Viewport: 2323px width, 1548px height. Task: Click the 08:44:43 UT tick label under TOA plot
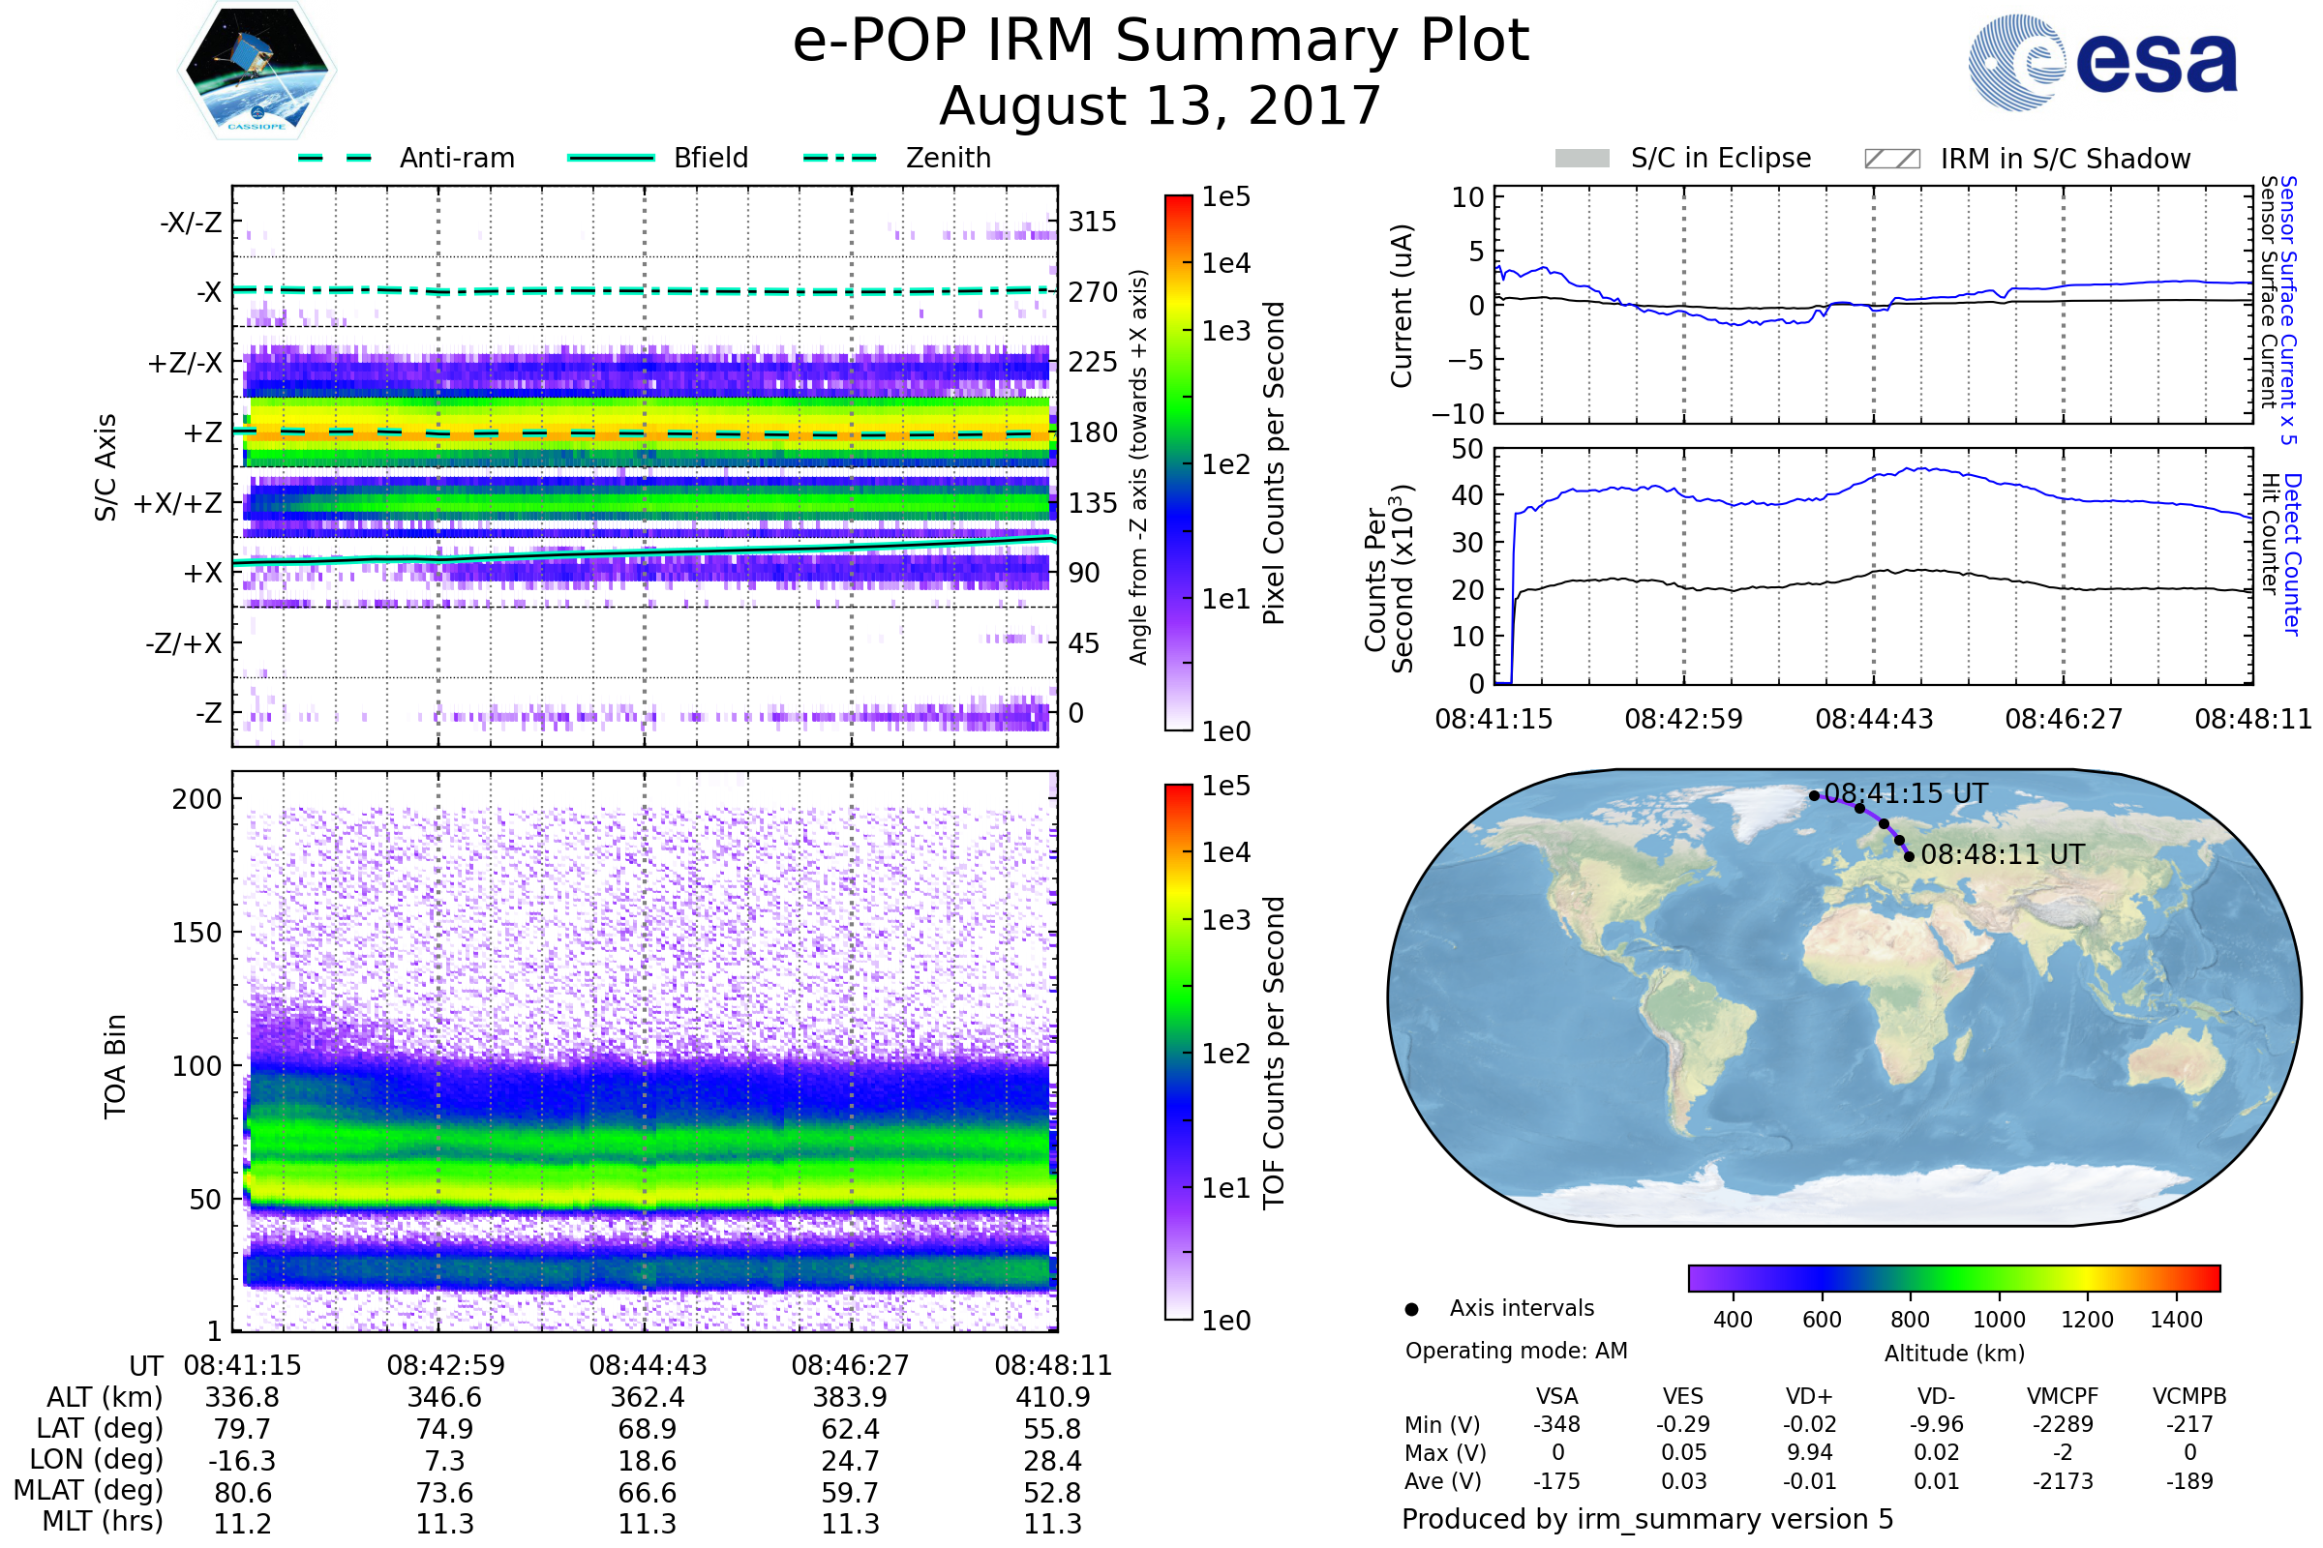tap(648, 1365)
